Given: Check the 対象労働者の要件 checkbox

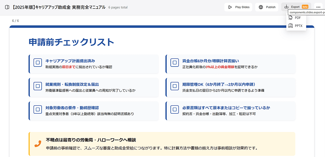Looking at the screenshot, I should (x=38, y=110).
